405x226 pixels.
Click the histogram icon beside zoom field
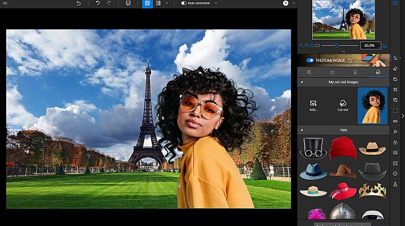coord(385,46)
